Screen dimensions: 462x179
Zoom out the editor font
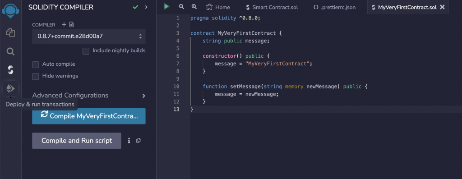tap(181, 6)
